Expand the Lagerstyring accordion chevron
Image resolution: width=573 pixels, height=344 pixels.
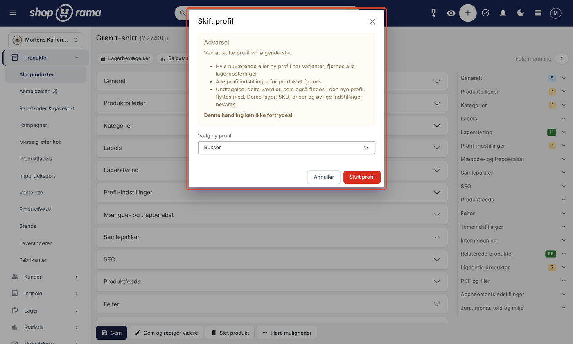pyautogui.click(x=437, y=170)
